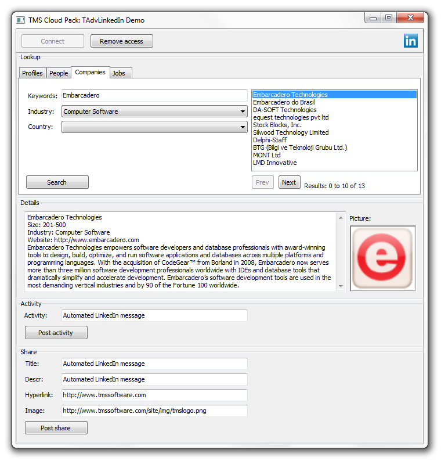Select Embarcadero Technologies in results list
Image resolution: width=441 pixels, height=464 pixels.
pyautogui.click(x=334, y=95)
